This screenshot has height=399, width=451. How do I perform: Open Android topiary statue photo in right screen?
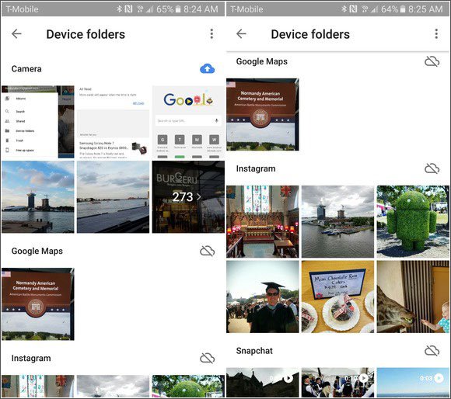click(413, 221)
